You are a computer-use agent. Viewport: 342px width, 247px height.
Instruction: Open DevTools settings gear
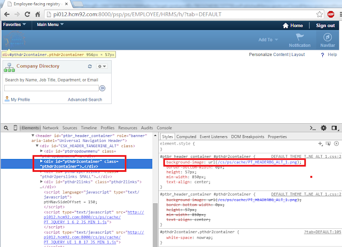(x=323, y=128)
